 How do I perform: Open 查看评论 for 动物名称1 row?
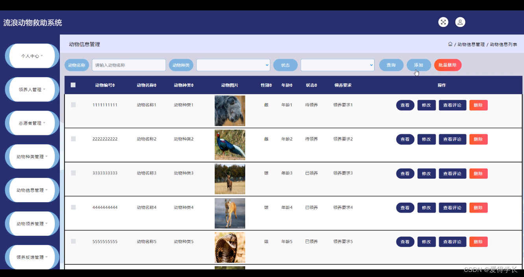point(452,105)
